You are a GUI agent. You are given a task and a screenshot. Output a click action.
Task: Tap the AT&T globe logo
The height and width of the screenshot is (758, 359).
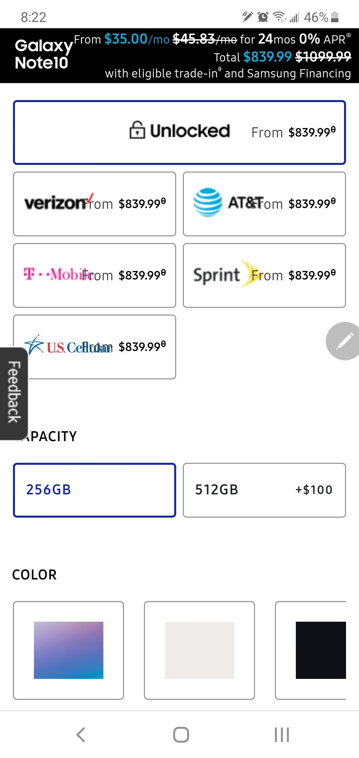(208, 202)
